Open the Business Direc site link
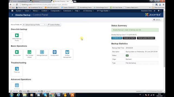 tap(148, 11)
